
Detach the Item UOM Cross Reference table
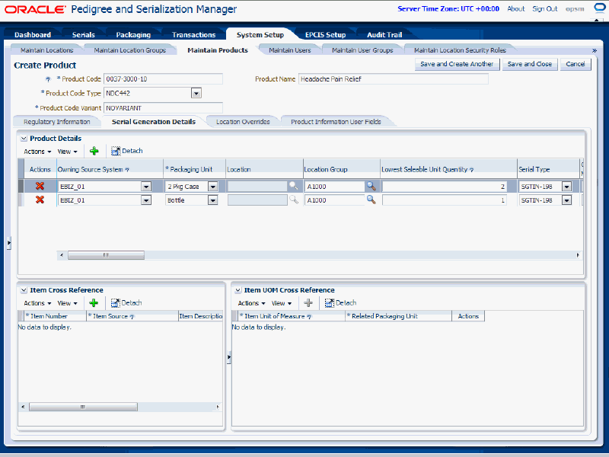tap(340, 302)
